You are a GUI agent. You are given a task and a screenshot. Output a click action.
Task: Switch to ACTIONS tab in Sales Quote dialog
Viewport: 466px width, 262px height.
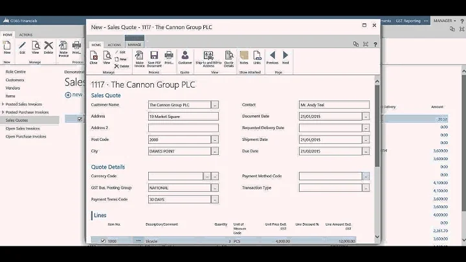[x=115, y=45]
